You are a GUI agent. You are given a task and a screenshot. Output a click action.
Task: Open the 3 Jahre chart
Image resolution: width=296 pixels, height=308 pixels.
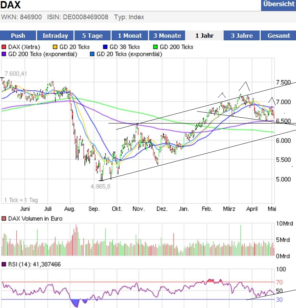(242, 36)
